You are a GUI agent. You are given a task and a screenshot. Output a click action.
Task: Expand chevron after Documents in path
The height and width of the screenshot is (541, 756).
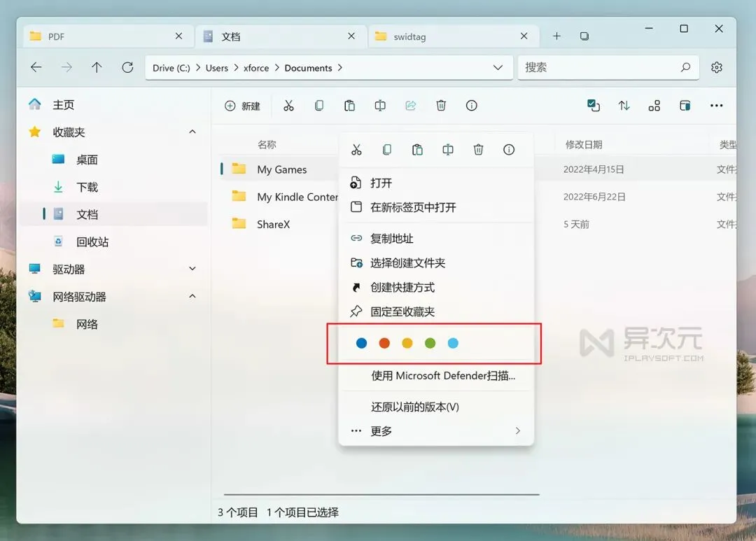pos(340,67)
